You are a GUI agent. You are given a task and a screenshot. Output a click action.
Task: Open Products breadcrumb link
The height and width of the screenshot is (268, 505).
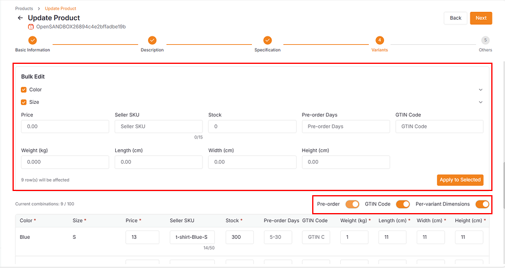tap(24, 9)
